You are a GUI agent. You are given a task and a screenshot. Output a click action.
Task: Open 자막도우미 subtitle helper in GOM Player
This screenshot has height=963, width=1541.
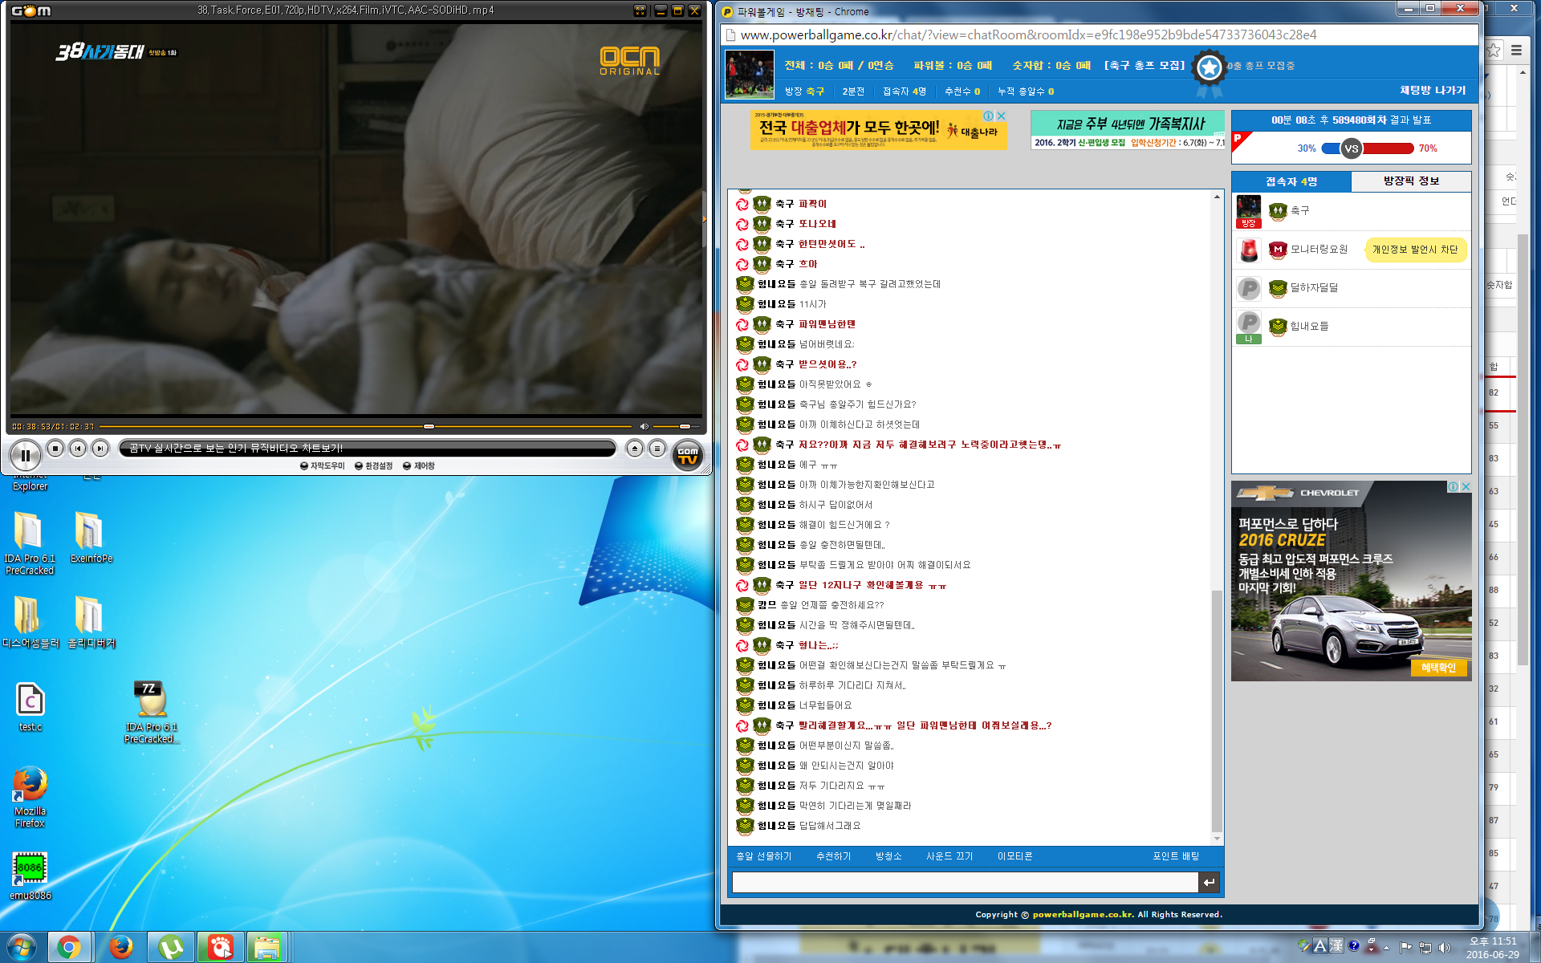pos(323,465)
